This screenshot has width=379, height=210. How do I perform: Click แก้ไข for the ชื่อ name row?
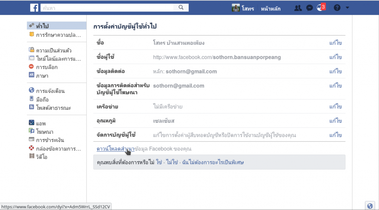tap(335, 43)
